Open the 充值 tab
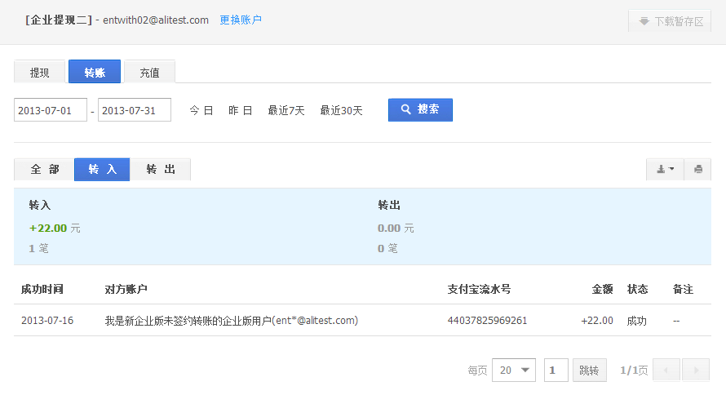The width and height of the screenshot is (726, 395). coord(149,72)
